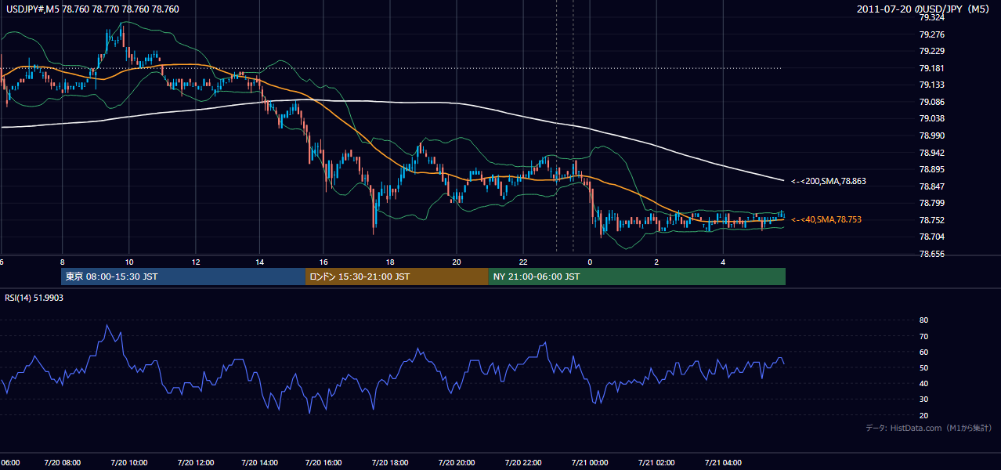Click the 7/21 04:00 bottom time label
Image resolution: width=1001 pixels, height=470 pixels.
coord(723,462)
